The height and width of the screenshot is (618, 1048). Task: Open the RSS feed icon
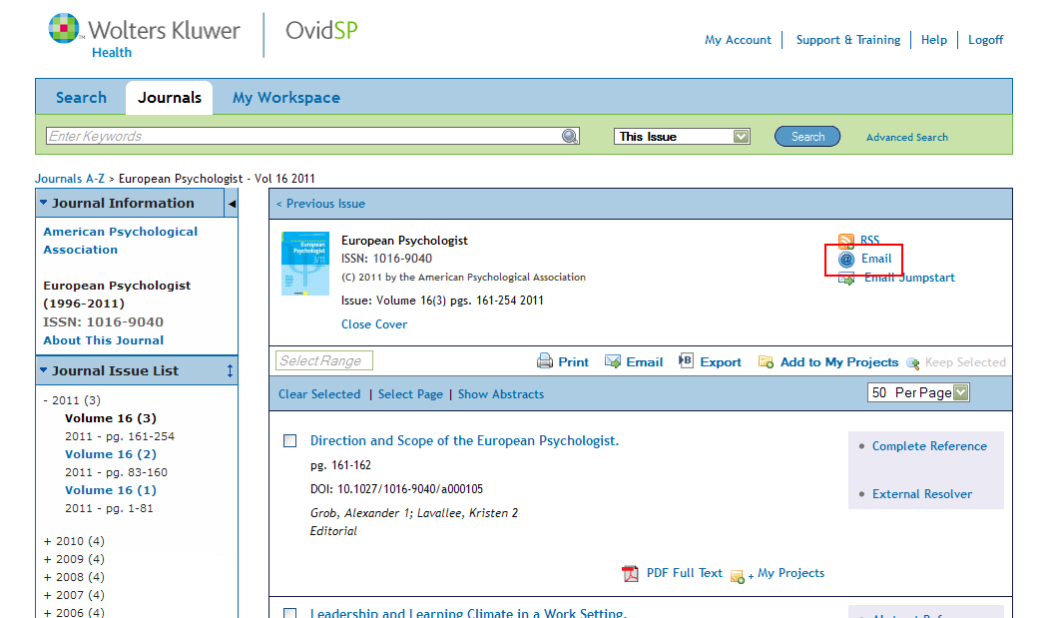point(846,241)
